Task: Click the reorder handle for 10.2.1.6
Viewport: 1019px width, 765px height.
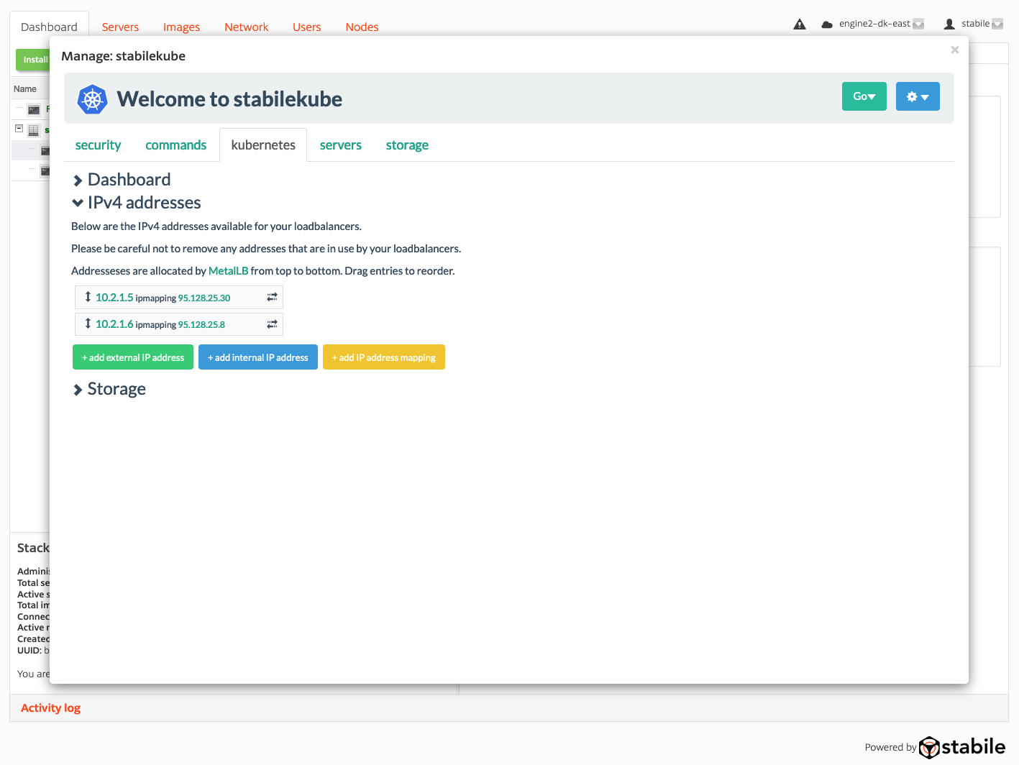Action: tap(88, 324)
